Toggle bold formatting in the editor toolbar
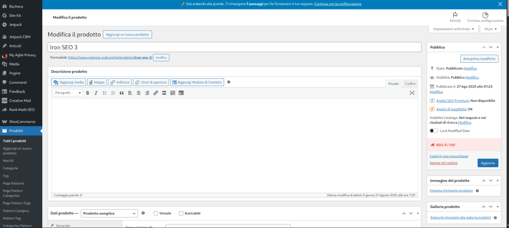This screenshot has height=228, width=509. [x=88, y=93]
